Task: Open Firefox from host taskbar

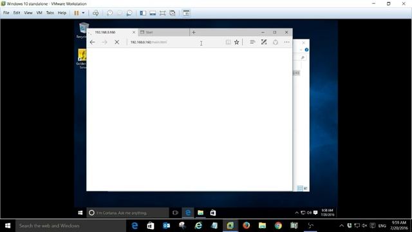Action: pos(246,226)
